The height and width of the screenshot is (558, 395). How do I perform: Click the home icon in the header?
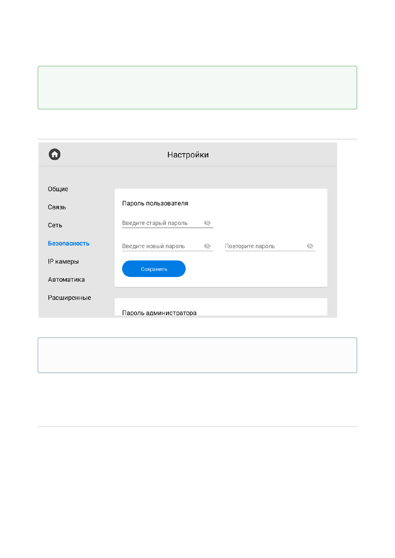(55, 154)
